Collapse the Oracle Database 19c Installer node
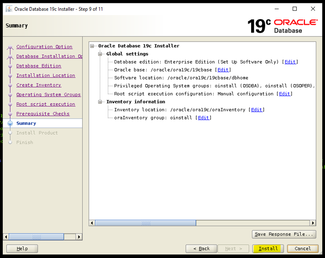Image resolution: width=325 pixels, height=258 pixels. tap(92, 46)
